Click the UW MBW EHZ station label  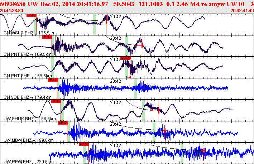(x=29, y=140)
